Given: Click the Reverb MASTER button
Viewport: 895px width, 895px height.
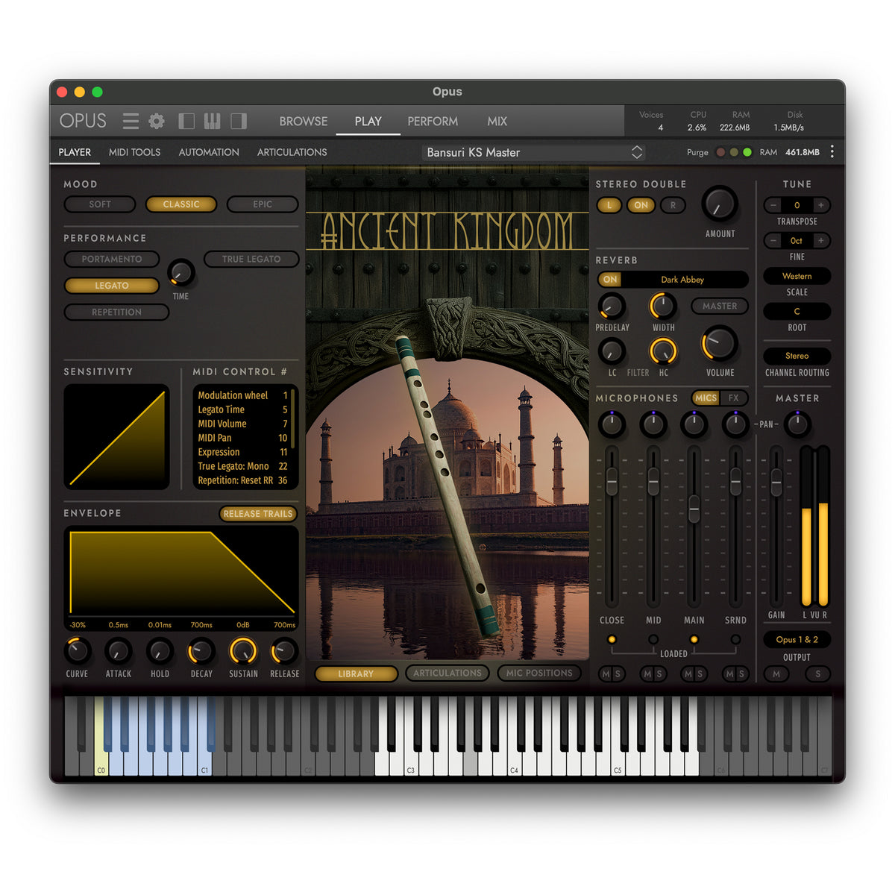Looking at the screenshot, I should click(720, 306).
